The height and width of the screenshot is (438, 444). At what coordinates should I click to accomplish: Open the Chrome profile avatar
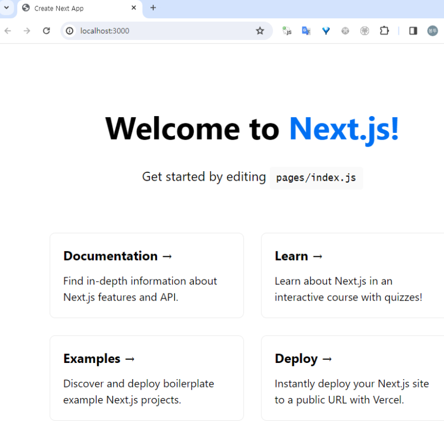(432, 31)
